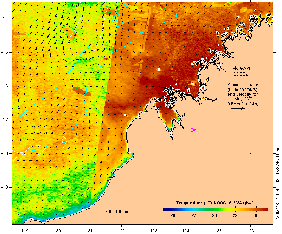Screen dimensions: 282x234
Task: Click the '200 1000m' isobath legend text
Action: [x=117, y=212]
